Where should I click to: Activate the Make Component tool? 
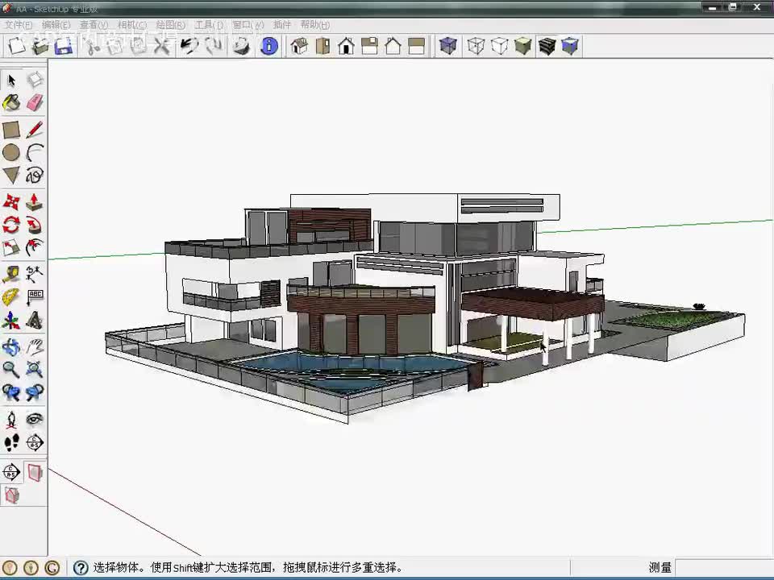pyautogui.click(x=35, y=80)
